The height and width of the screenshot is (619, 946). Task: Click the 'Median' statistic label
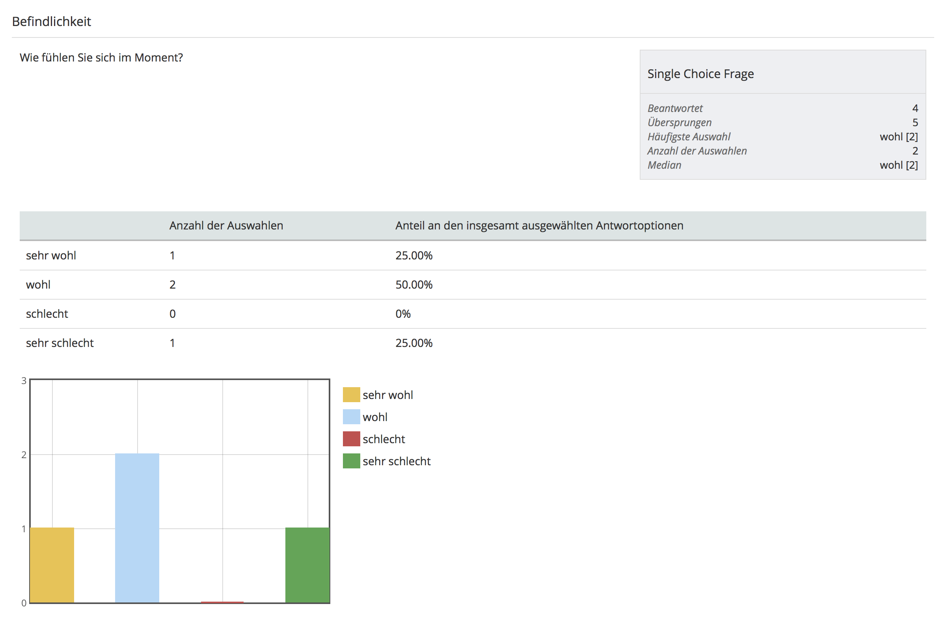click(664, 165)
